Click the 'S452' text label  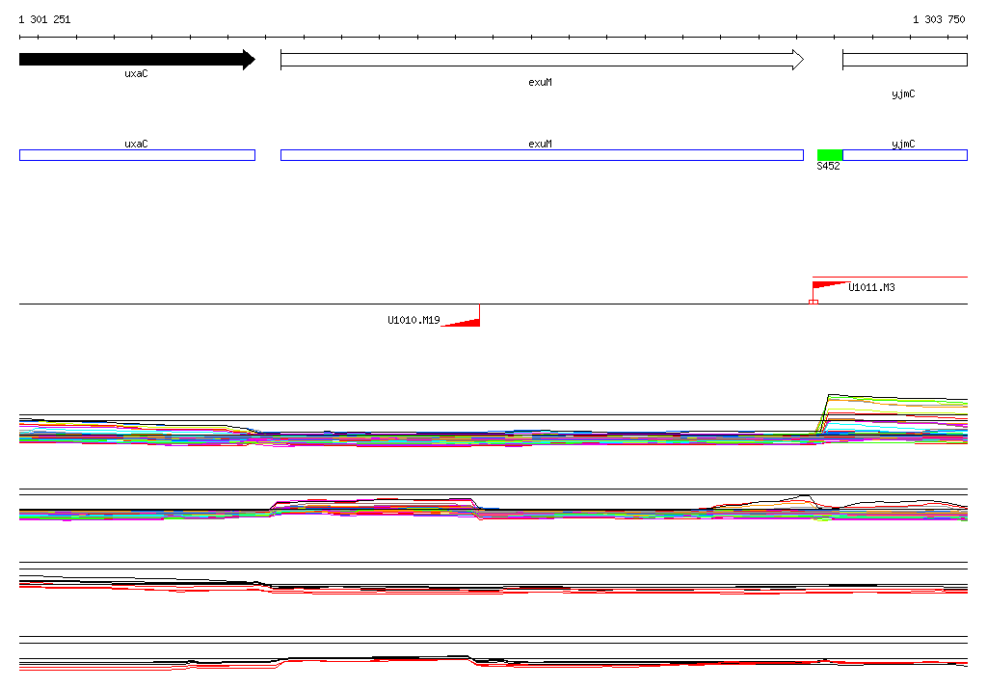point(828,166)
